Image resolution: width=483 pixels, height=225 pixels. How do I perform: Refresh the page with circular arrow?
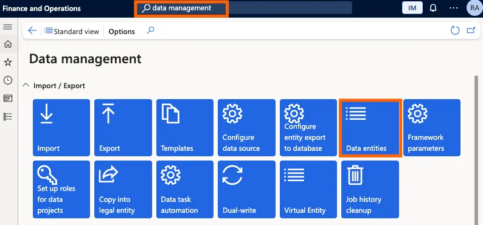pos(455,30)
